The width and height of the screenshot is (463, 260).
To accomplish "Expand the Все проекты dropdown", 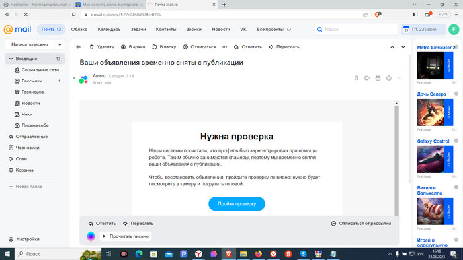I will [274, 30].
